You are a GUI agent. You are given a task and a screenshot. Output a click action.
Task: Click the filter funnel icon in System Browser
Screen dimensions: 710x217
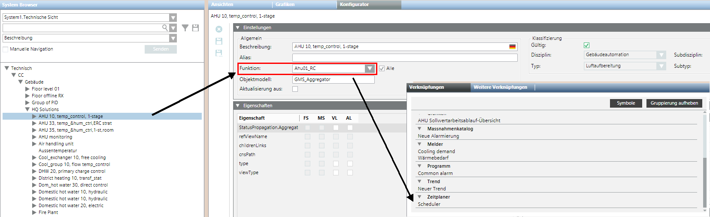(x=185, y=28)
